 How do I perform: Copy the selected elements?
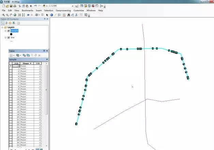[24, 6]
